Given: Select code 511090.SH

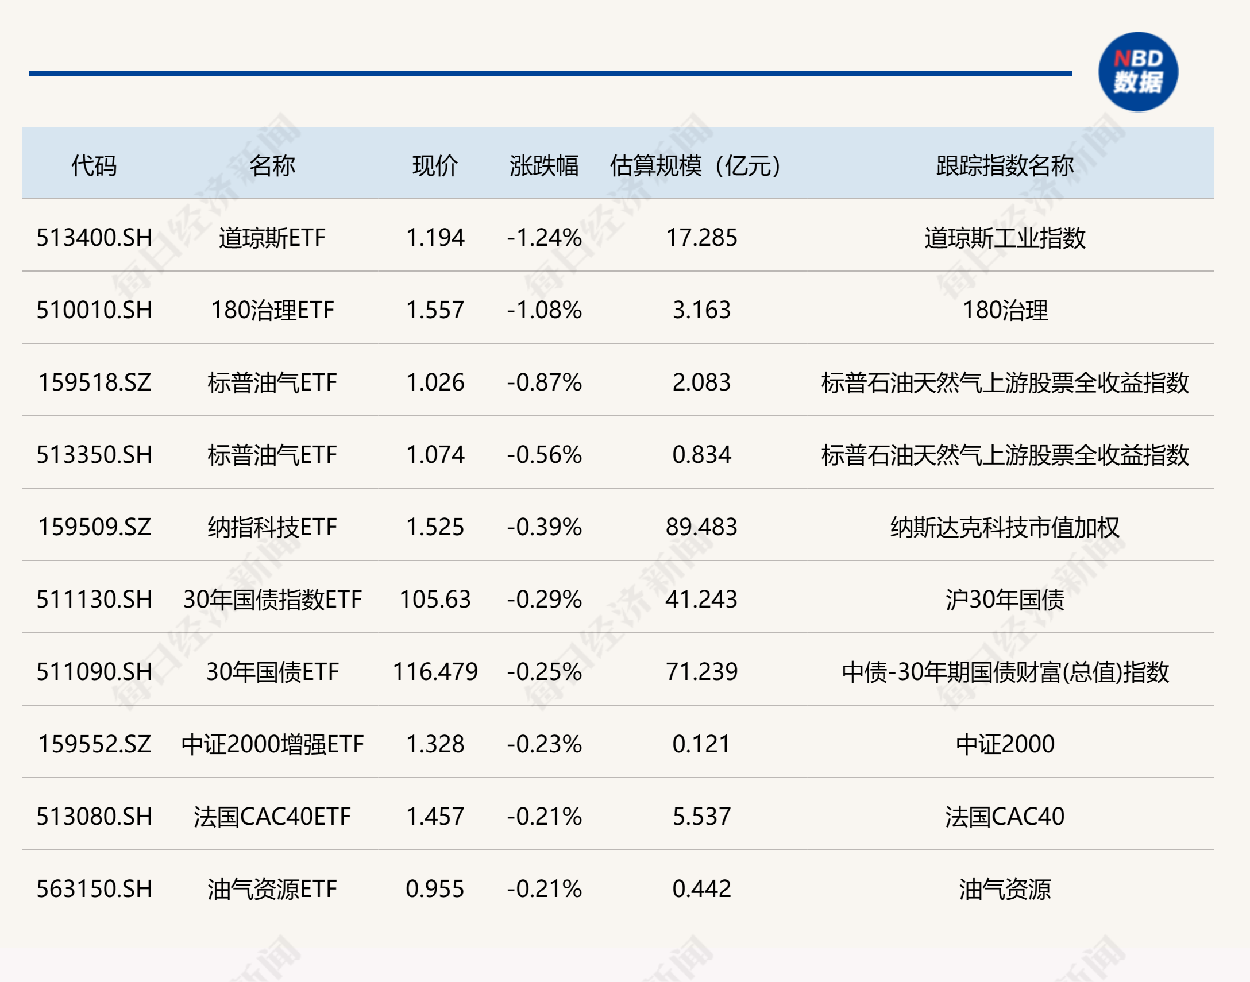Looking at the screenshot, I should (94, 671).
